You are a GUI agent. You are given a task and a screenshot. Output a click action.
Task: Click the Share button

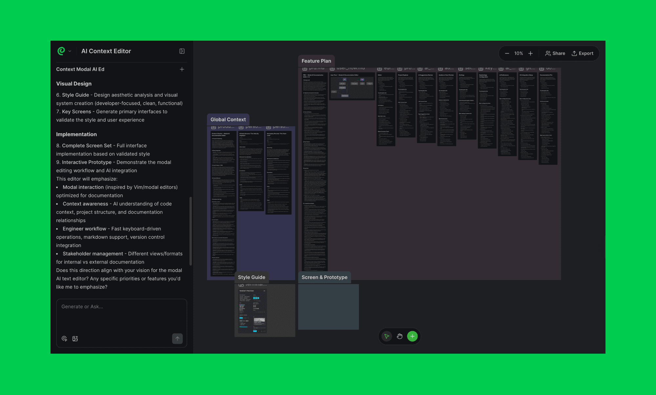(x=555, y=53)
